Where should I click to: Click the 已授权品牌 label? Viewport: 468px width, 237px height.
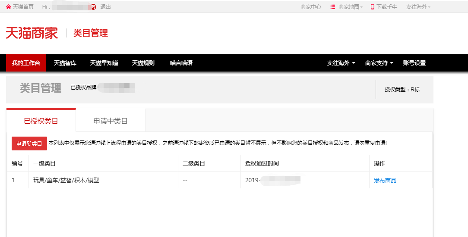[83, 87]
